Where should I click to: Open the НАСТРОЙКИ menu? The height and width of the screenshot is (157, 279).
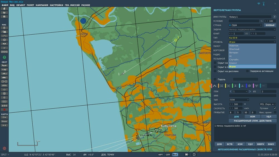click(56, 5)
